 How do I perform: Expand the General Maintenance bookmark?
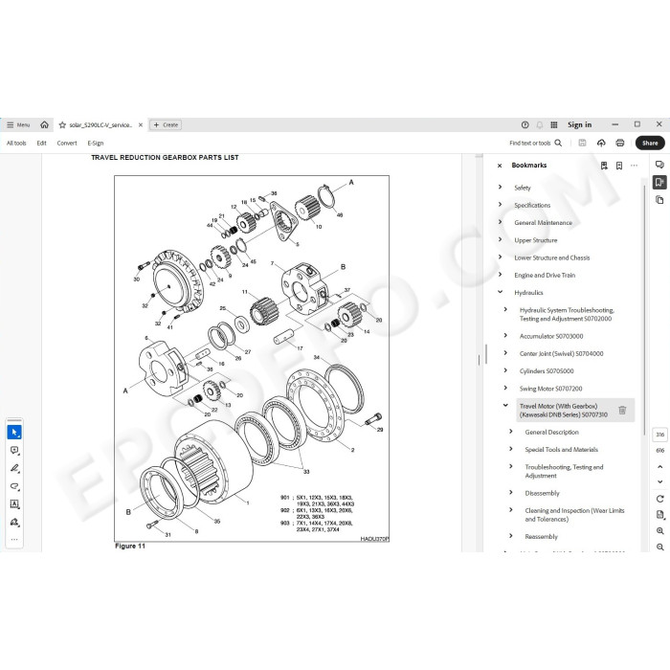(x=500, y=222)
